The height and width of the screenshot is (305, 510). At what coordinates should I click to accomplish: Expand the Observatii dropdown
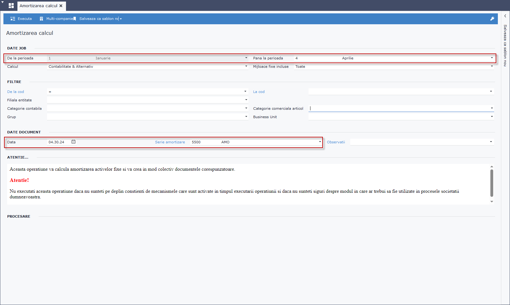click(491, 142)
